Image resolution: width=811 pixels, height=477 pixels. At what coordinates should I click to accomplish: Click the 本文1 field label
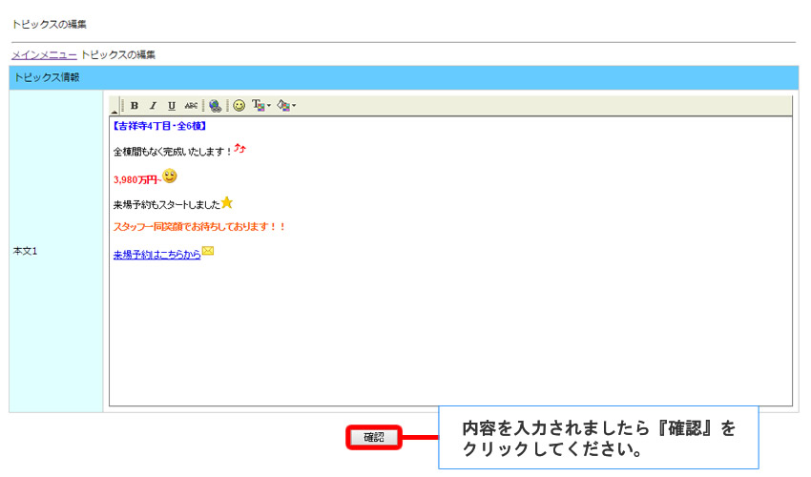26,251
